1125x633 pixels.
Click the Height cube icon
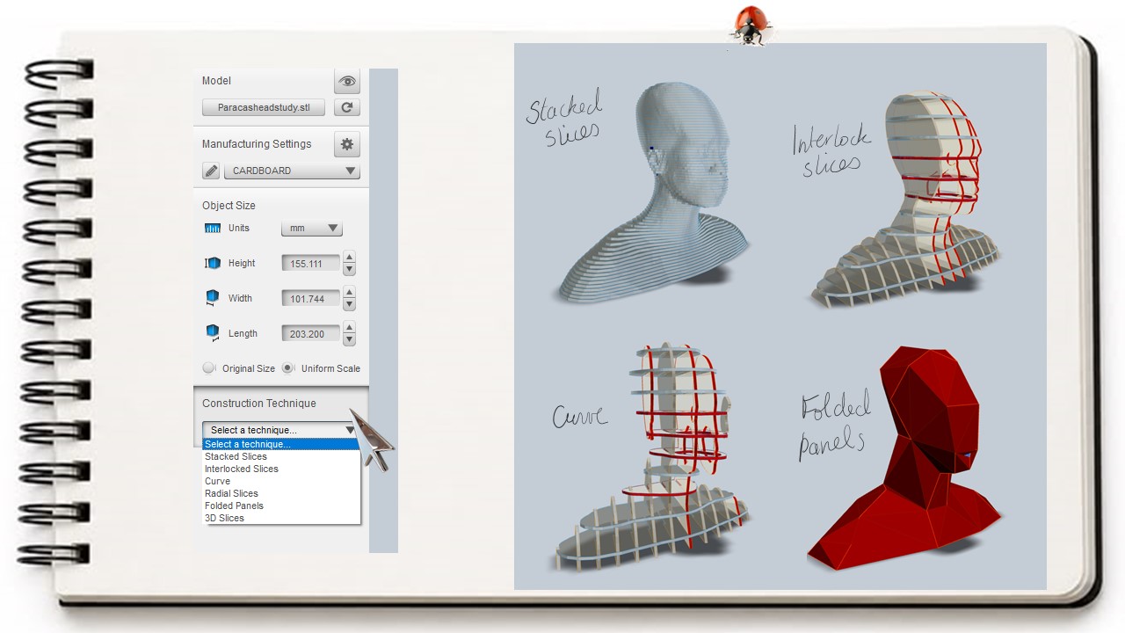212,263
